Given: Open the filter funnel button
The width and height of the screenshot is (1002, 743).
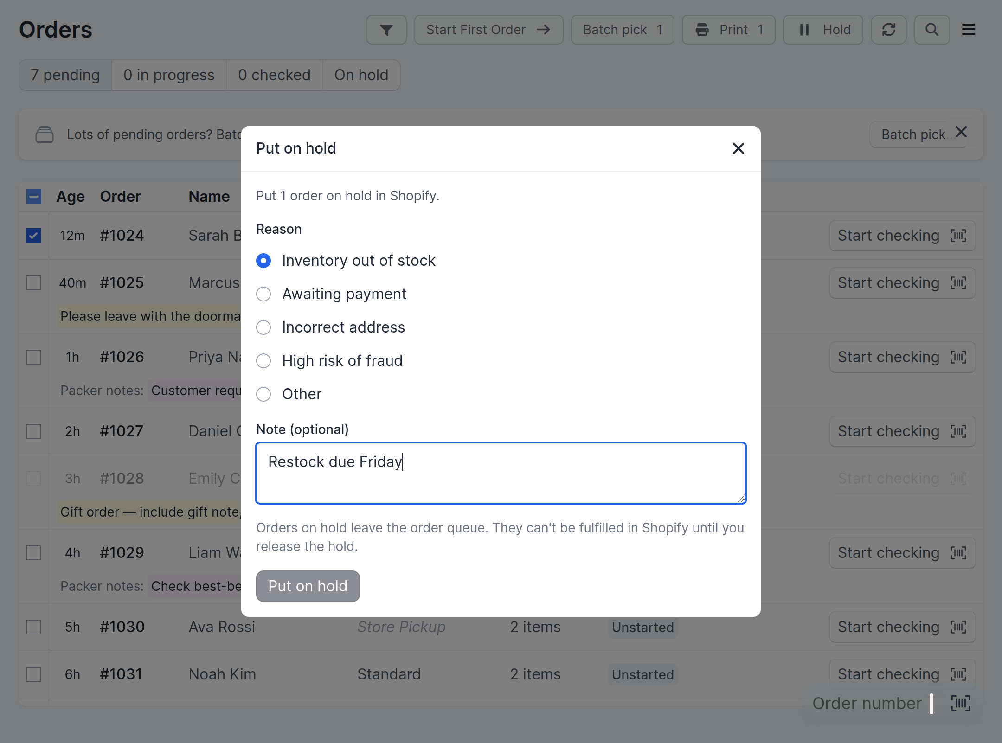Looking at the screenshot, I should [x=386, y=30].
